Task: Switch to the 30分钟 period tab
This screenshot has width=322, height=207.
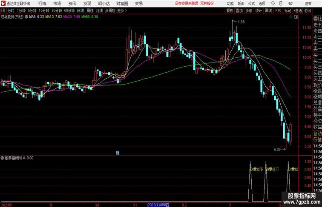Action: [57, 11]
